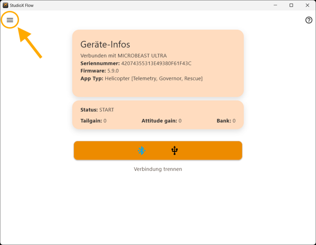This screenshot has width=316, height=245.
Task: Open the help question mark icon
Action: 309,20
